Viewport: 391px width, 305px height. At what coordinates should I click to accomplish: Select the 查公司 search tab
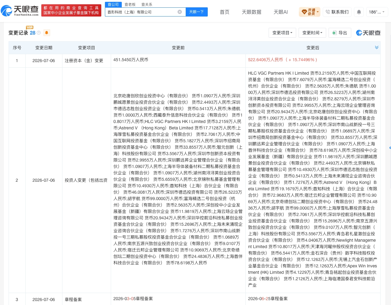coord(113,5)
